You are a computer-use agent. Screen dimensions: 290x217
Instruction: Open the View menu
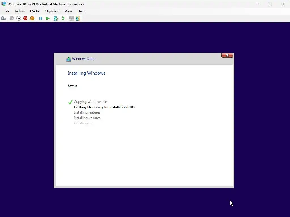point(68,11)
